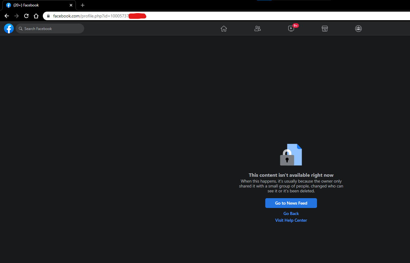This screenshot has height=263, width=410.
Task: Open the Friends icon in navigation
Action: coord(258,28)
